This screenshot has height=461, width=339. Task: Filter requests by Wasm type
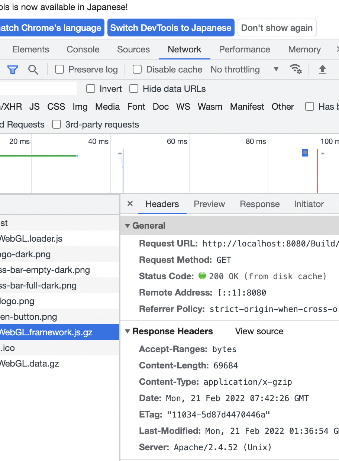pyautogui.click(x=210, y=107)
